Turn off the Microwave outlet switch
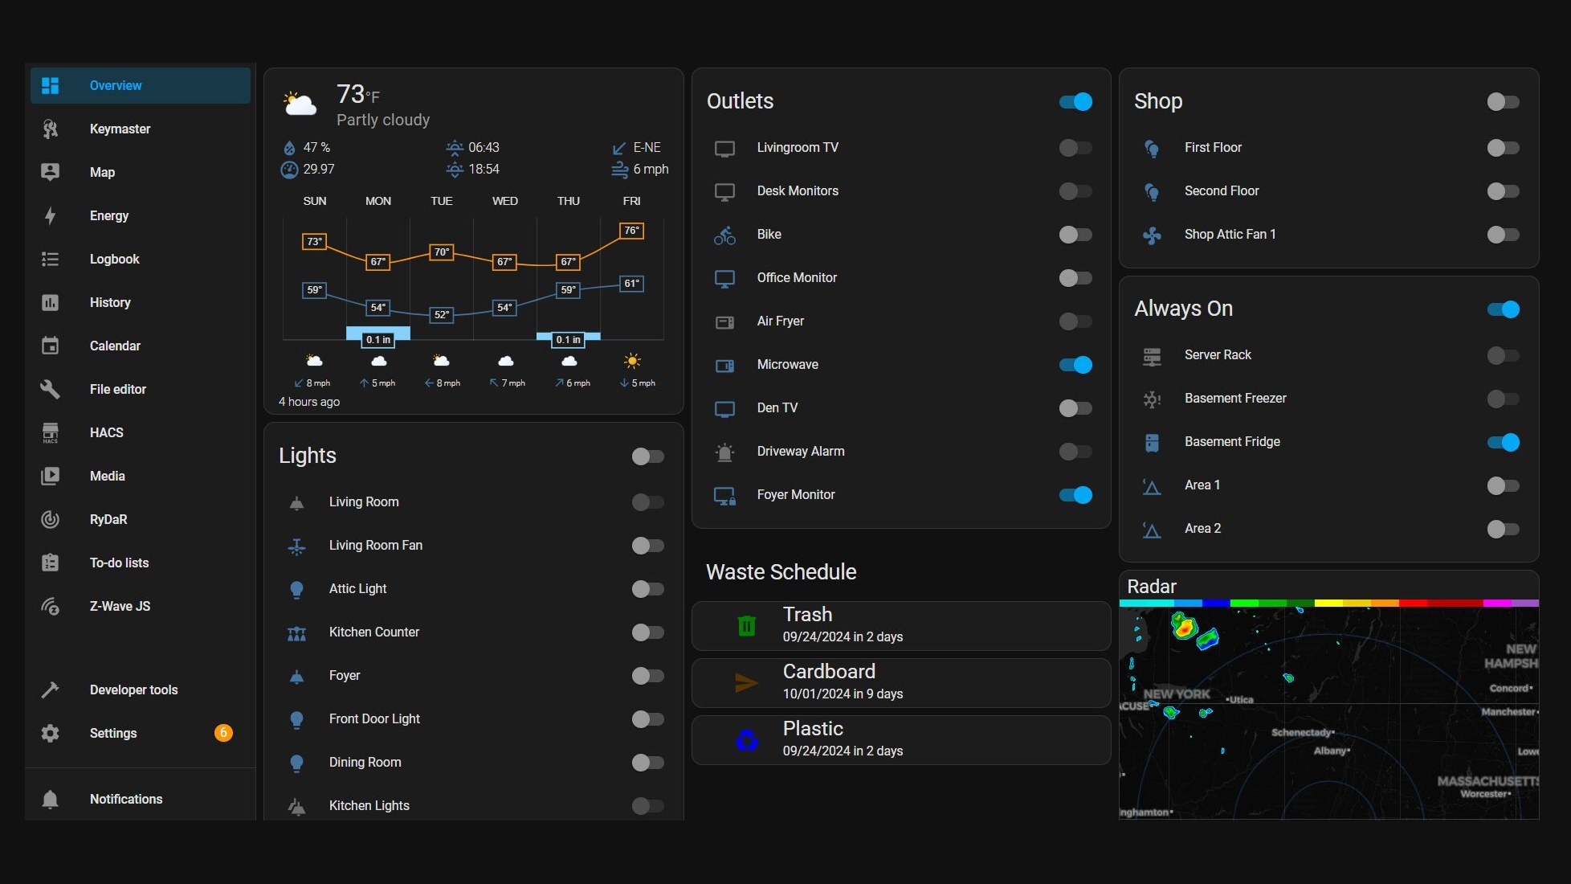 pos(1075,365)
